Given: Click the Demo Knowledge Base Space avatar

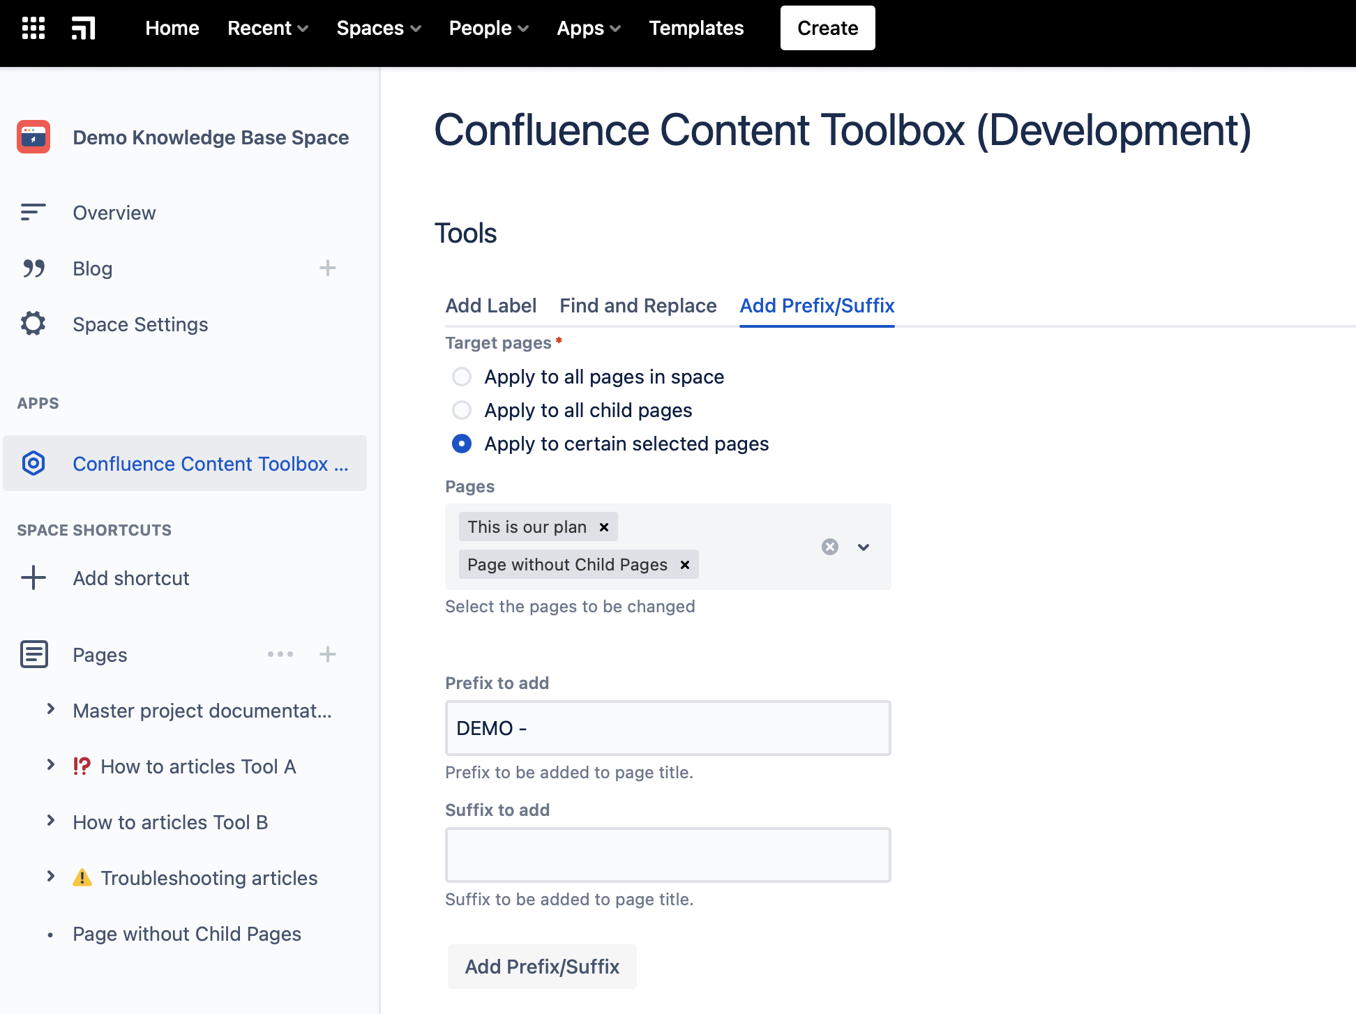Looking at the screenshot, I should [x=33, y=137].
